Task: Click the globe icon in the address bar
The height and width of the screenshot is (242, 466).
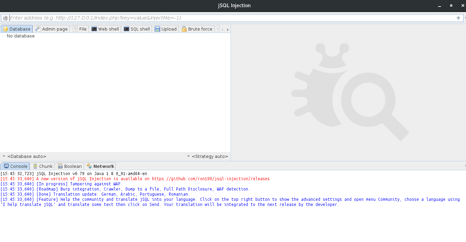Action: 5,18
